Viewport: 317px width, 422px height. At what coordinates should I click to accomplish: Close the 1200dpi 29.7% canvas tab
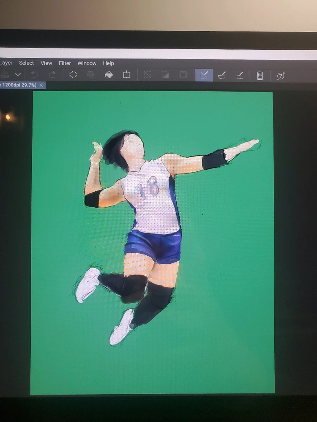41,85
